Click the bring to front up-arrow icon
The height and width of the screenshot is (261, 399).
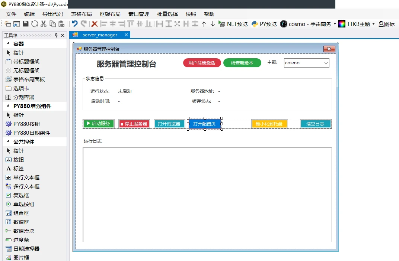pos(204,24)
